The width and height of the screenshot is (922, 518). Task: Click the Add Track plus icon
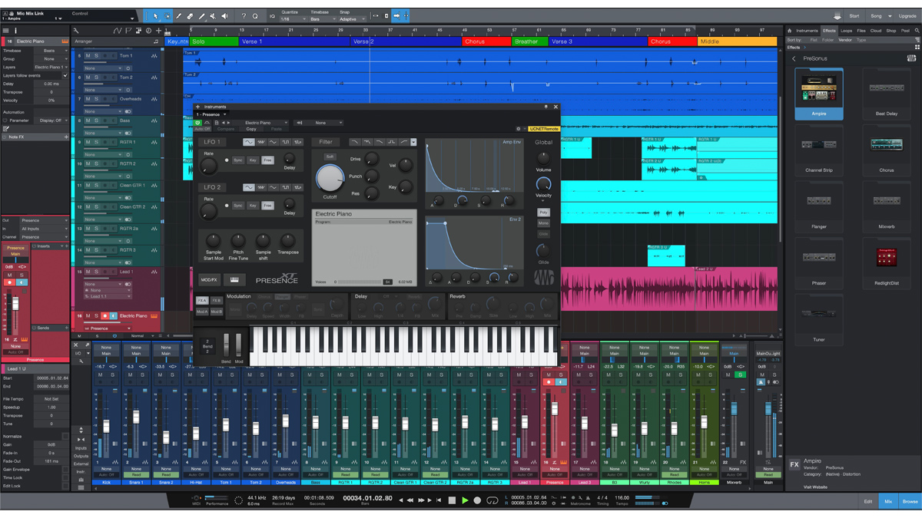(x=158, y=31)
